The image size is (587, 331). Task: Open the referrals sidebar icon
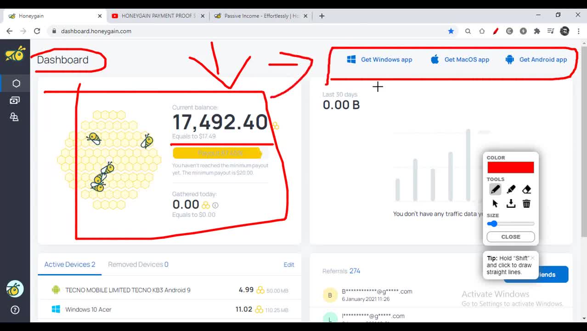click(x=14, y=117)
